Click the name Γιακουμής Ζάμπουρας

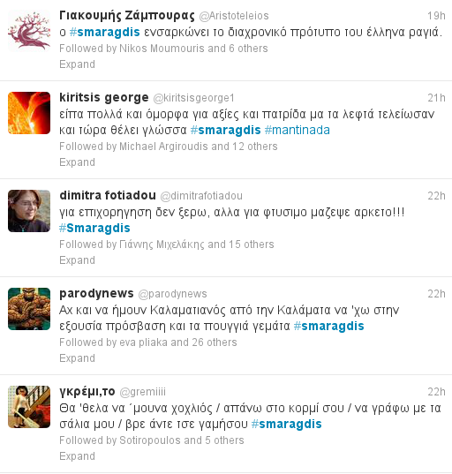click(127, 15)
